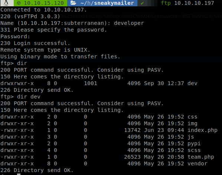Click the dev directory in first listing
Viewport: 222px width, 175px height.
[192, 83]
